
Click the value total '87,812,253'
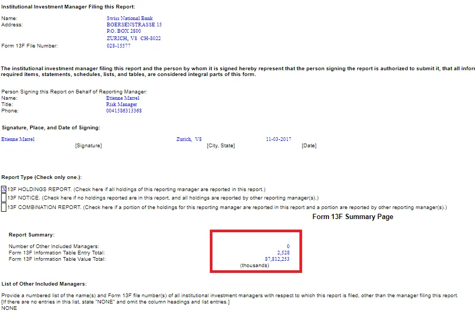[277, 259]
